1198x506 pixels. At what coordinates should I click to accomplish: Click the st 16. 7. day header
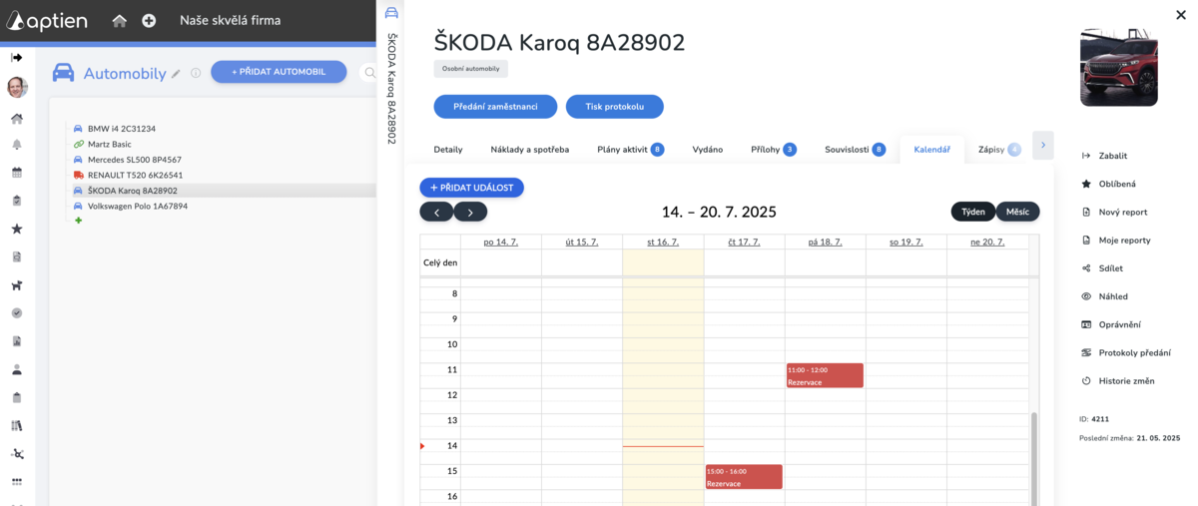663,243
